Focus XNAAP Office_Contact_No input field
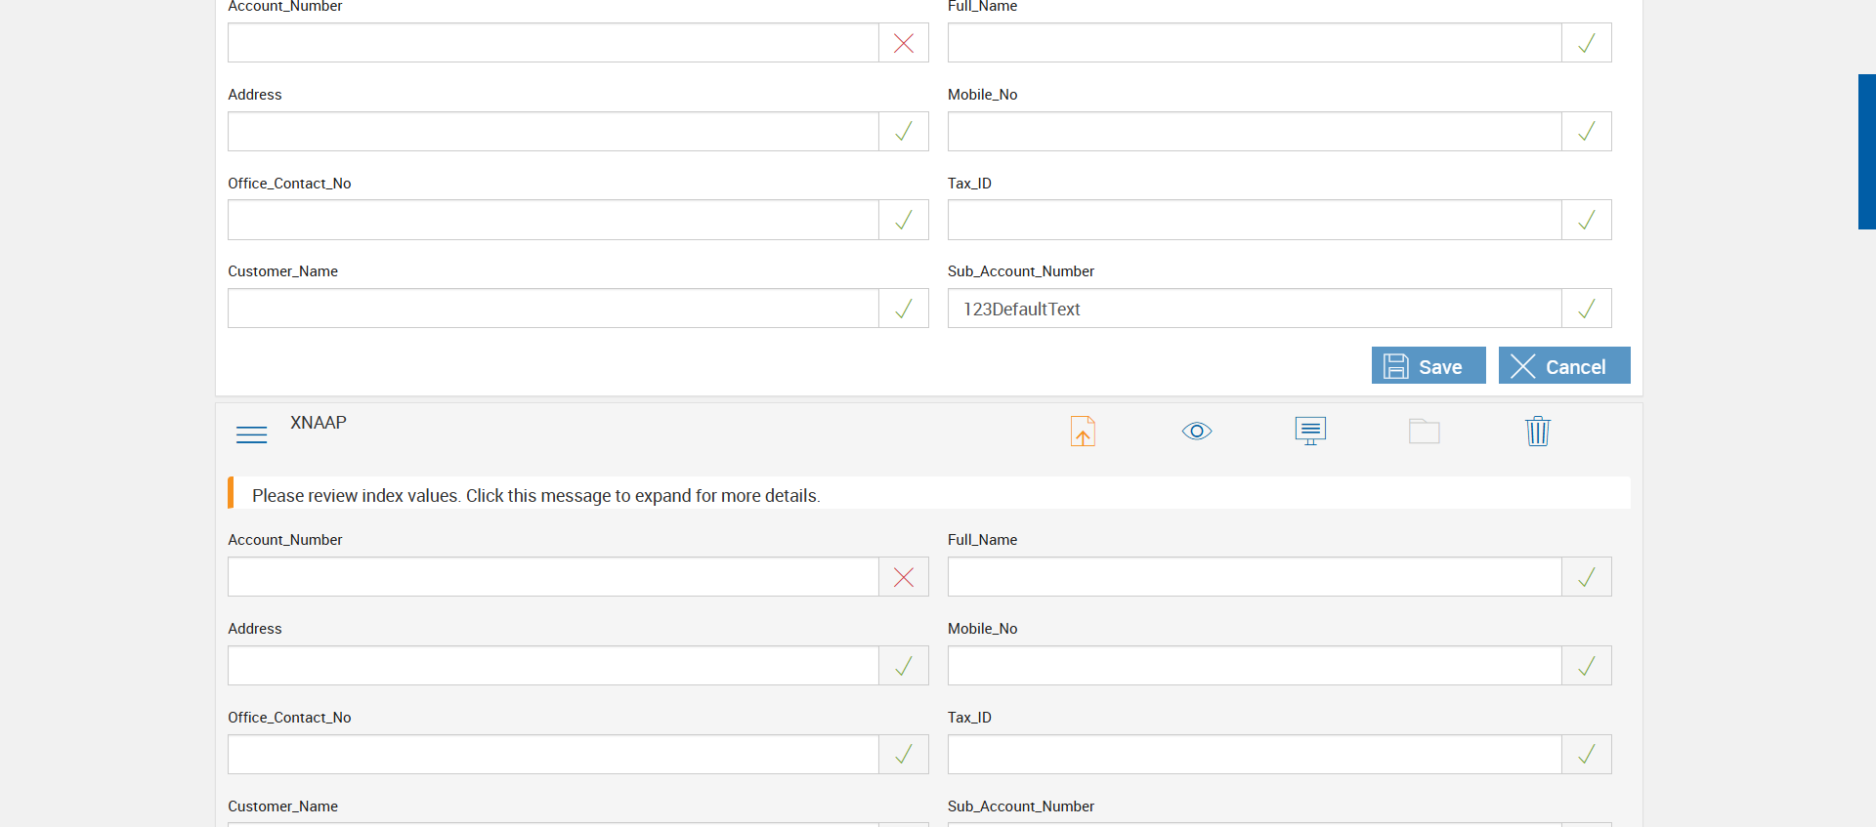 point(553,754)
